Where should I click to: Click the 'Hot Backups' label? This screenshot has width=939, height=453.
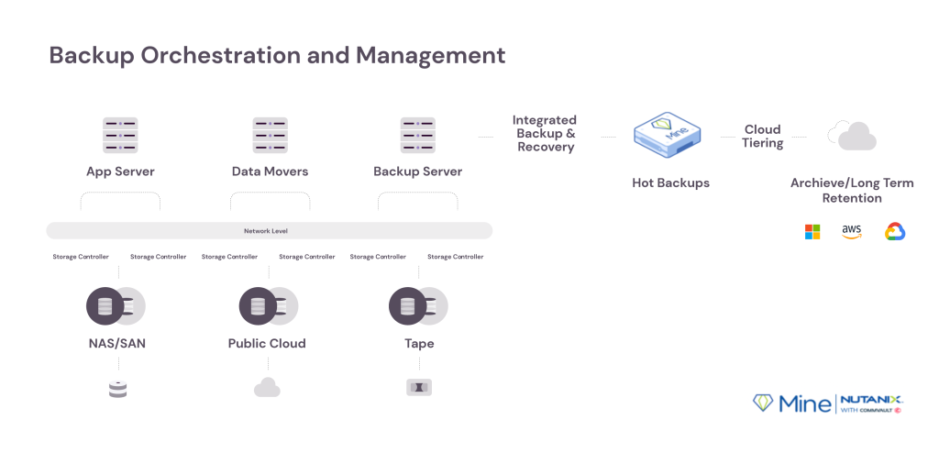(670, 183)
